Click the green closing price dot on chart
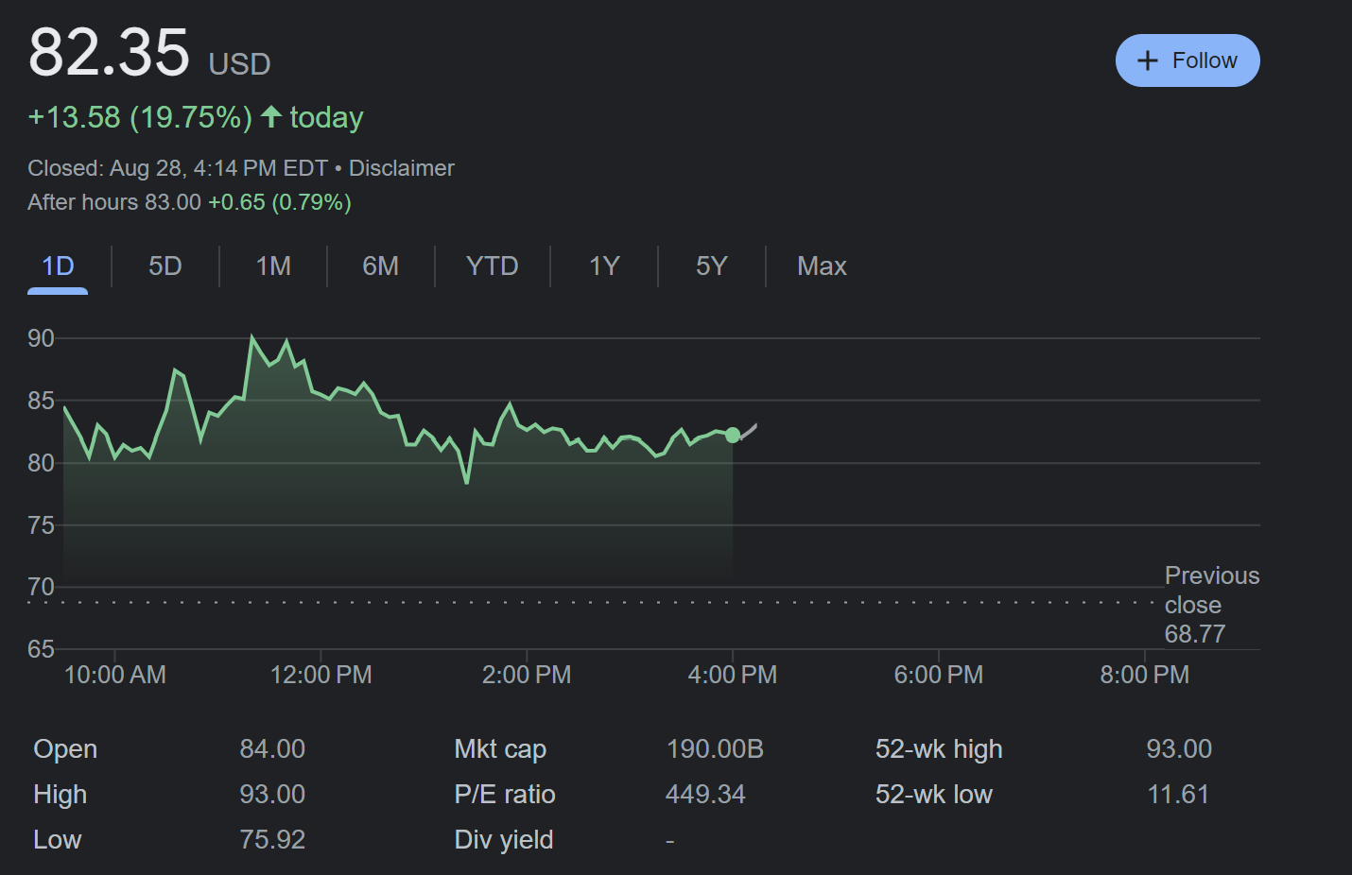Screen dimensions: 1352x875 pyautogui.click(x=733, y=435)
